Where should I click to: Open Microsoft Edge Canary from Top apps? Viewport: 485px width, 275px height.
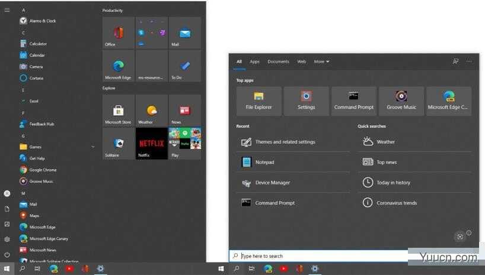pyautogui.click(x=449, y=101)
